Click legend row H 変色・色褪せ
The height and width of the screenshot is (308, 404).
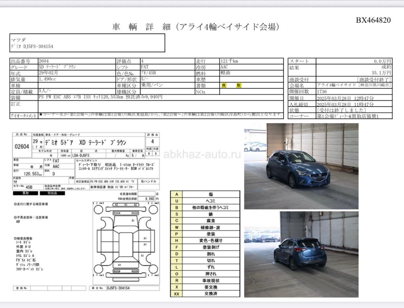click(205, 241)
